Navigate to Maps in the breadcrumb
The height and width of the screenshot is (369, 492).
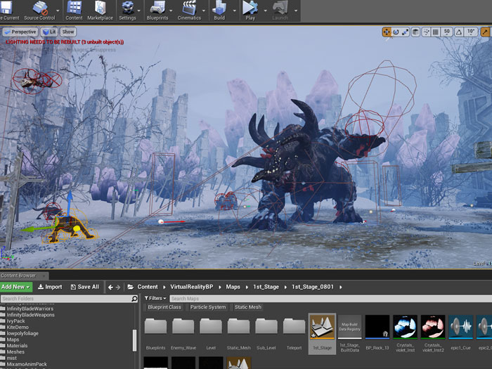233,287
